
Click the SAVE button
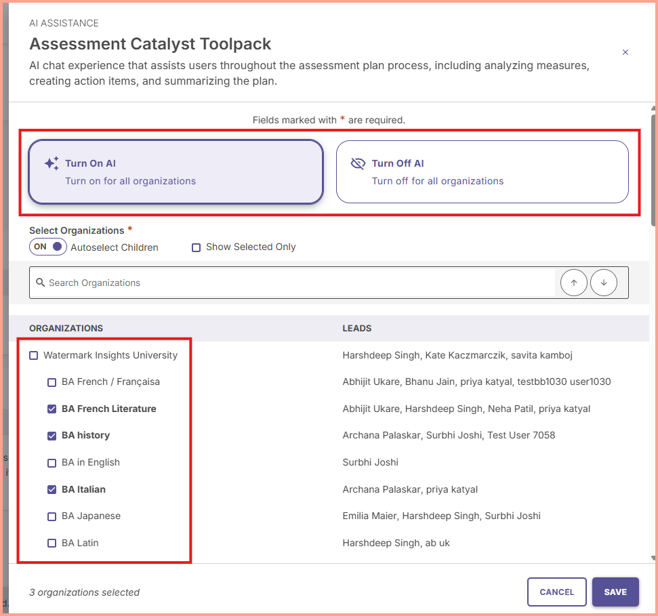coord(615,592)
